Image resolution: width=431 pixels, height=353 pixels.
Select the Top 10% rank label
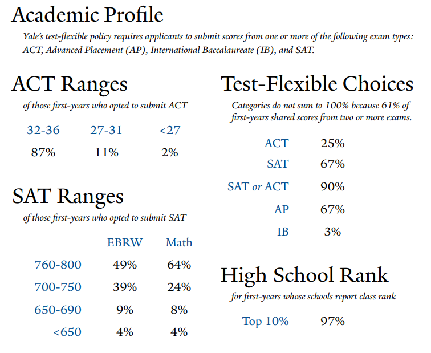tap(266, 321)
